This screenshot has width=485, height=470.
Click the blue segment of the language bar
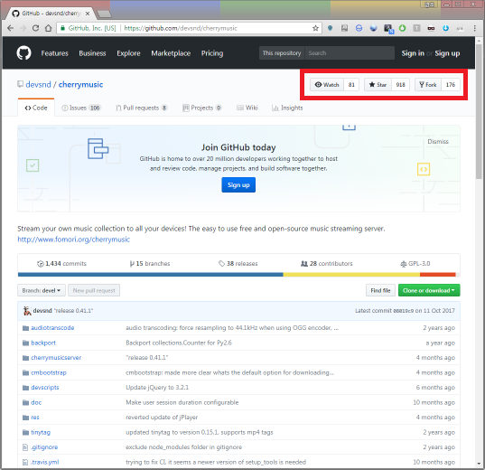click(x=150, y=275)
